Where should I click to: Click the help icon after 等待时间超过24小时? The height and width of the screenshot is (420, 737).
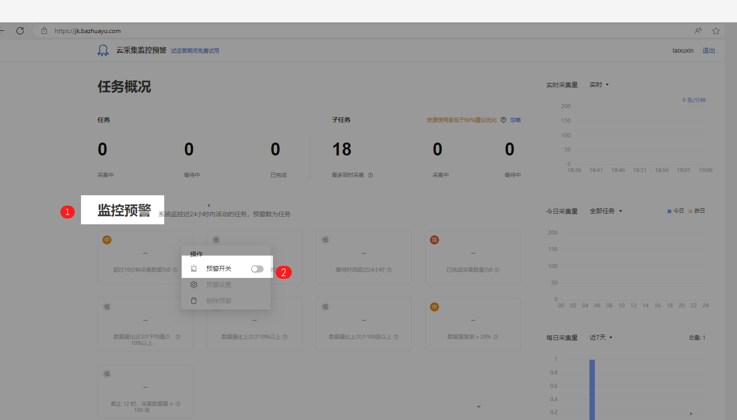click(389, 270)
